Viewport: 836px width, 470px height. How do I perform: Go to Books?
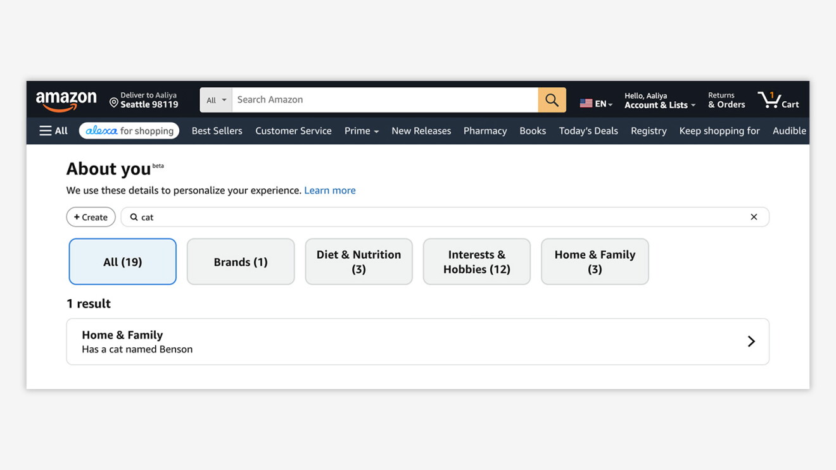click(x=533, y=131)
